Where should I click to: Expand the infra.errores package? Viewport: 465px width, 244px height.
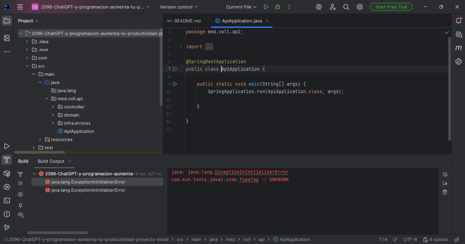[53, 123]
